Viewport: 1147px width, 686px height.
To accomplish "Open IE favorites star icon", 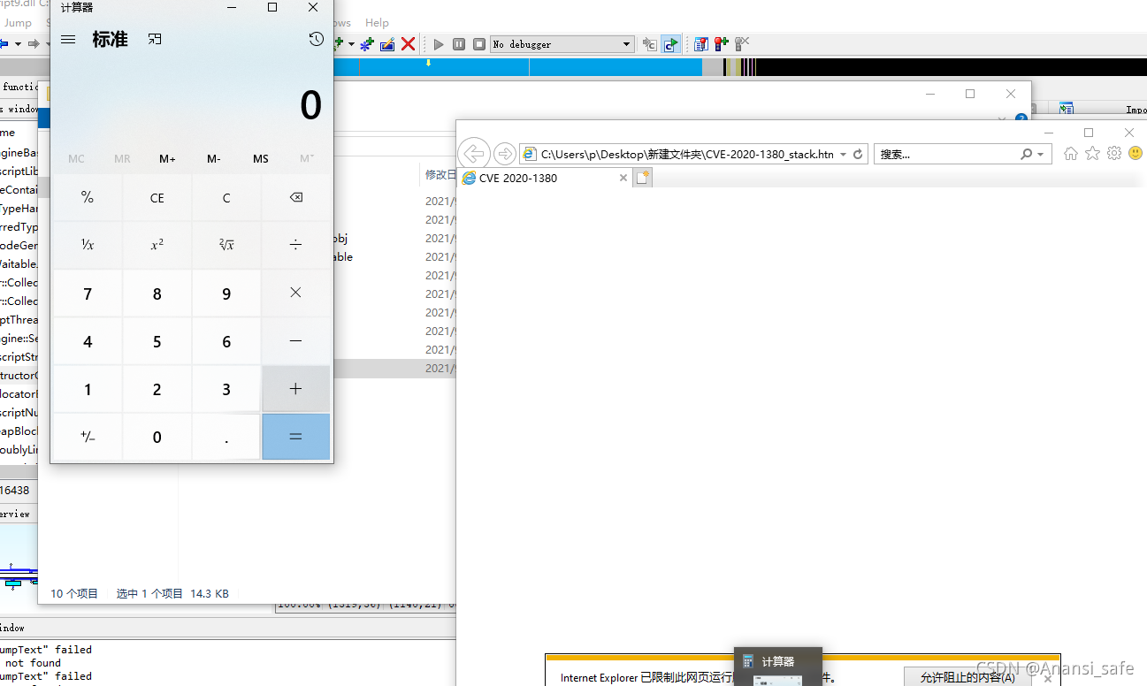I will (x=1092, y=153).
